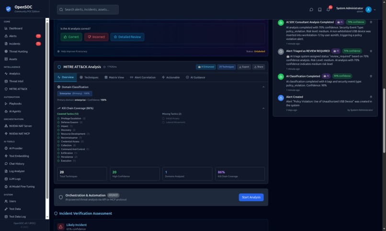Image resolution: width=386 pixels, height=231 pixels.
Task: Open the System Administrator profile avatar
Action: (x=368, y=10)
